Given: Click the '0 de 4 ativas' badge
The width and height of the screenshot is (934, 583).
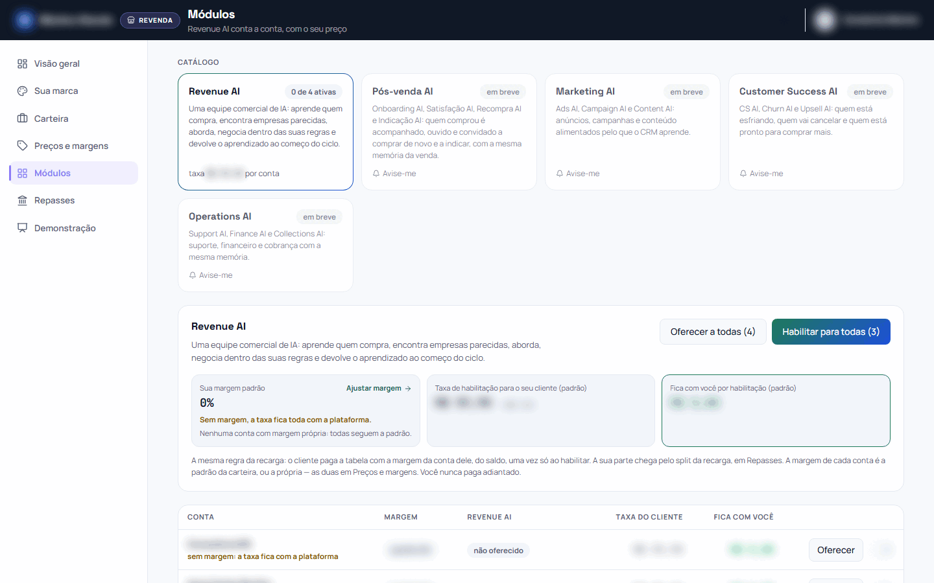Looking at the screenshot, I should coord(313,92).
